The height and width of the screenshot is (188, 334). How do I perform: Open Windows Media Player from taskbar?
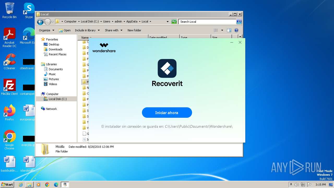point(38,185)
